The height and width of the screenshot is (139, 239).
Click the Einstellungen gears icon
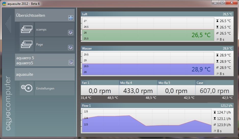[x=26, y=88]
